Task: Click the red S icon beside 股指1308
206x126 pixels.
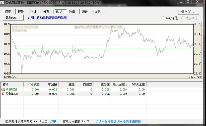Action: point(3,94)
